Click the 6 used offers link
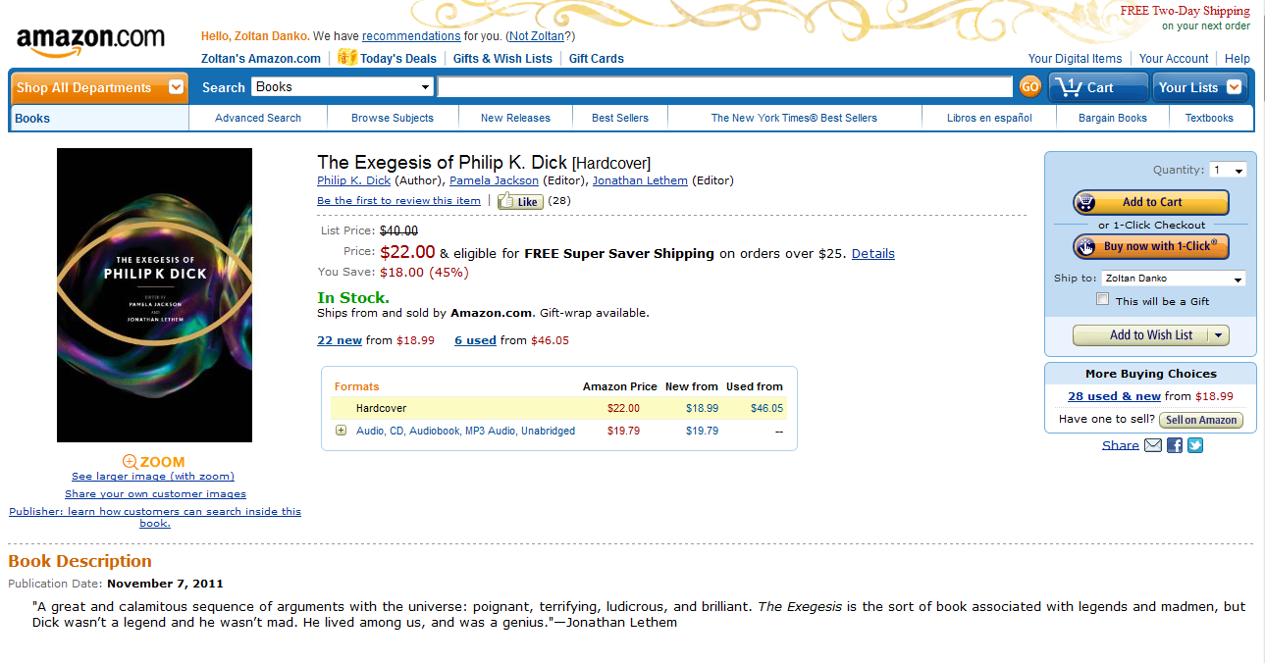Screen dimensions: 1265x663 [475, 340]
